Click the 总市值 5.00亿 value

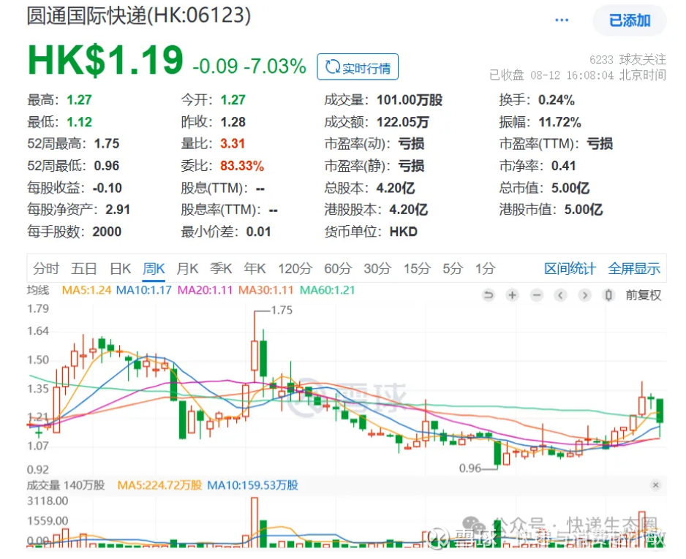[x=570, y=188]
